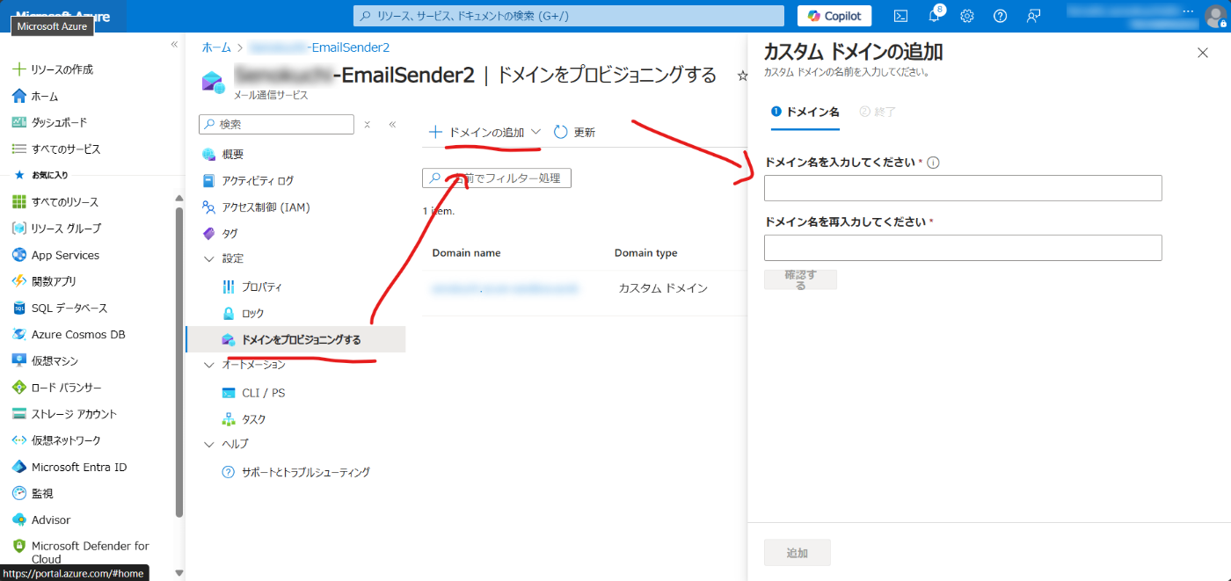Open the Copilot button
The width and height of the screenshot is (1231, 581).
coord(834,16)
